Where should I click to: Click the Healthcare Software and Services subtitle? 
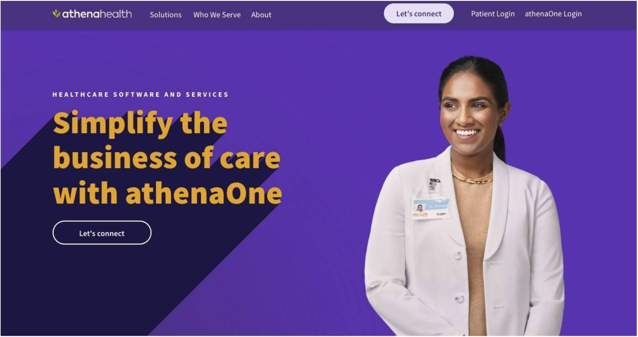point(140,94)
